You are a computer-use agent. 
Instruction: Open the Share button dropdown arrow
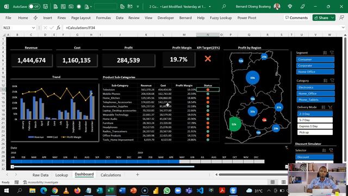(x=333, y=17)
